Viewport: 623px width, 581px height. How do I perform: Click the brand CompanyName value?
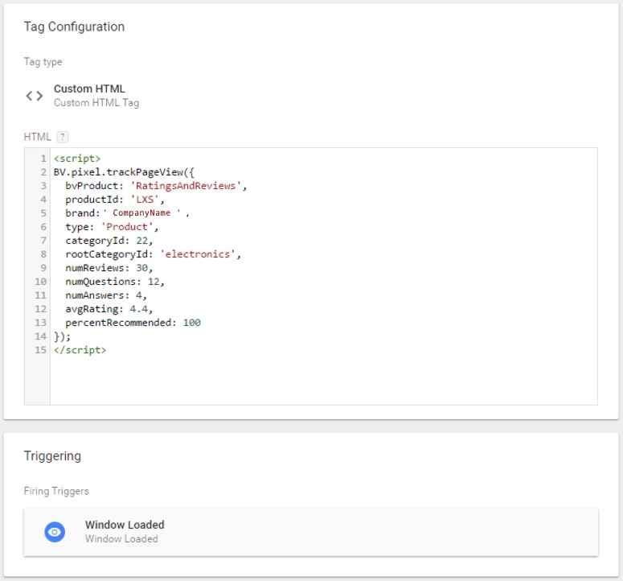pyautogui.click(x=141, y=212)
